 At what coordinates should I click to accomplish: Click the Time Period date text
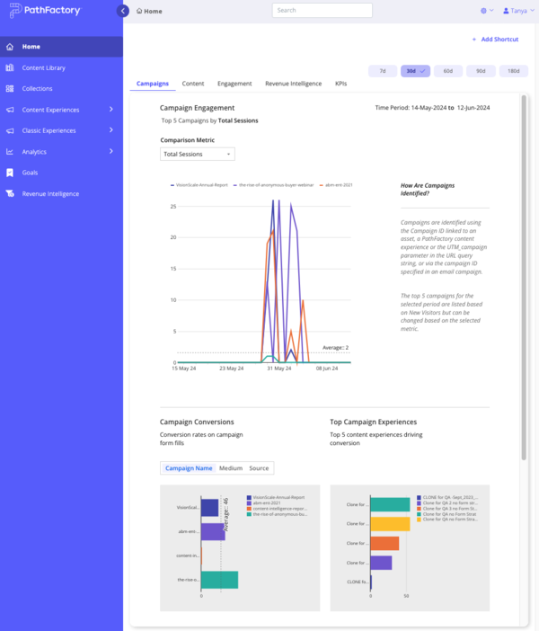point(432,108)
